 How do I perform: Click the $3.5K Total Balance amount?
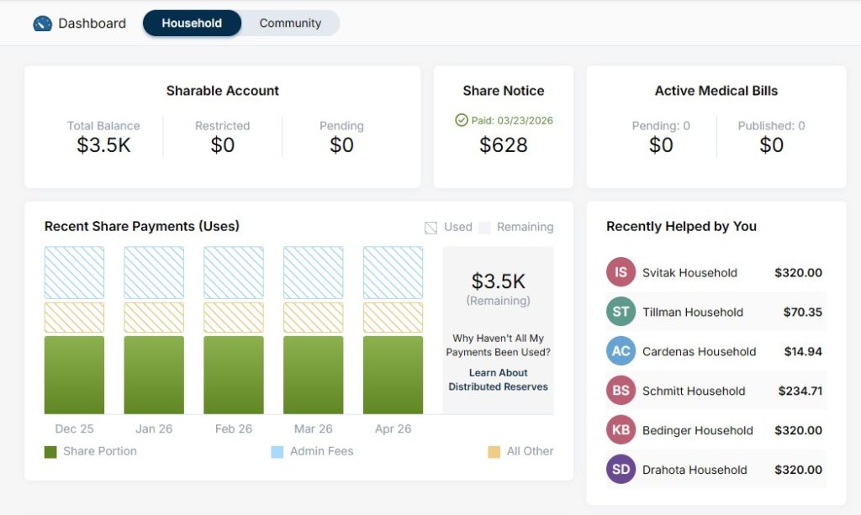click(x=103, y=144)
